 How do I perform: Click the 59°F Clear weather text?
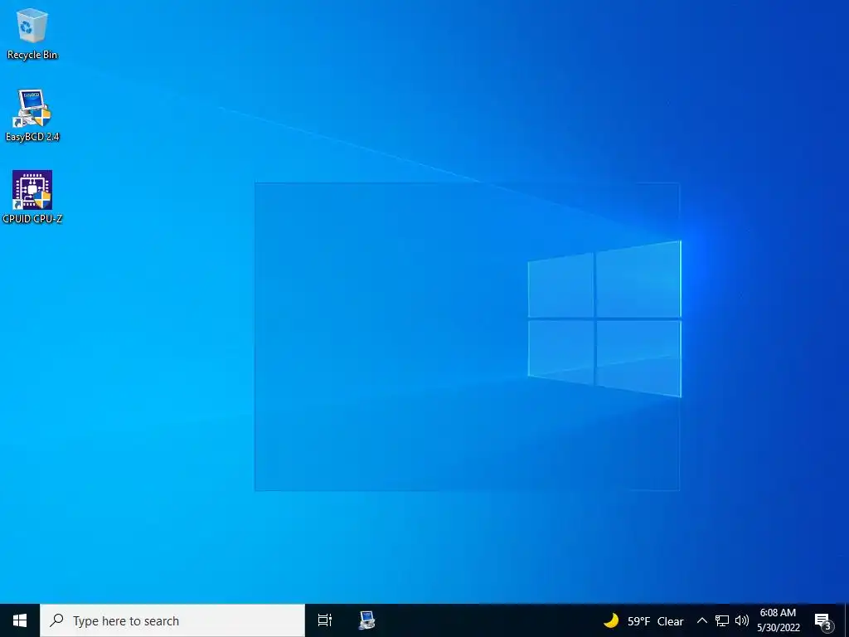click(656, 621)
